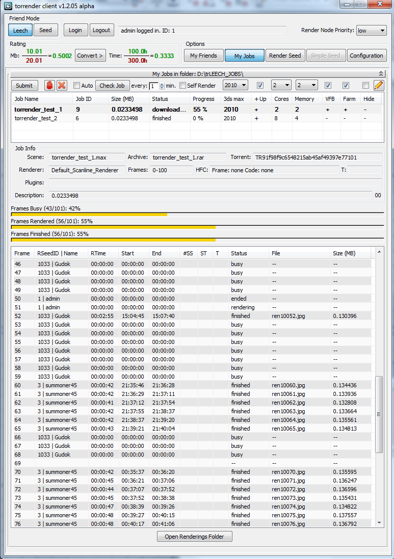
Task: Select the torrender_test_1 job row
Action: pyautogui.click(x=197, y=110)
